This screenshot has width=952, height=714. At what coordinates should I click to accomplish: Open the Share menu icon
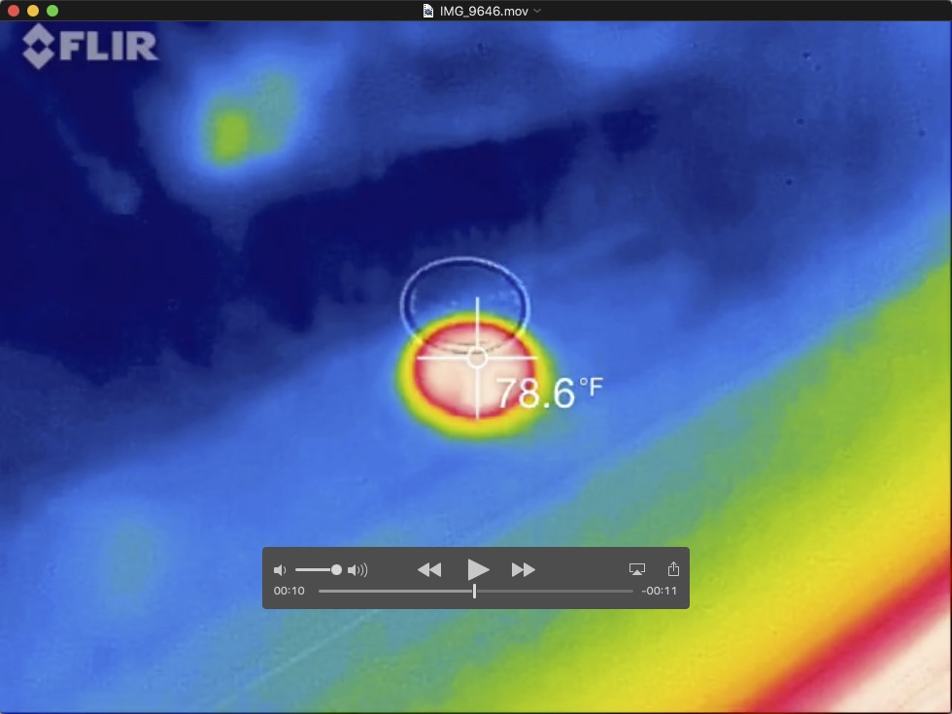point(673,569)
